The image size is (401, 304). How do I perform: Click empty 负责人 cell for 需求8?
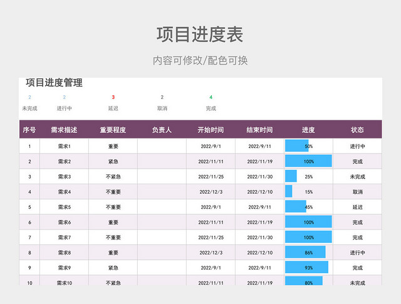pos(162,253)
